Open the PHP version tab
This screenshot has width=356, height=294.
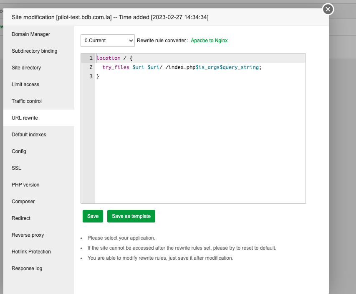(x=25, y=185)
